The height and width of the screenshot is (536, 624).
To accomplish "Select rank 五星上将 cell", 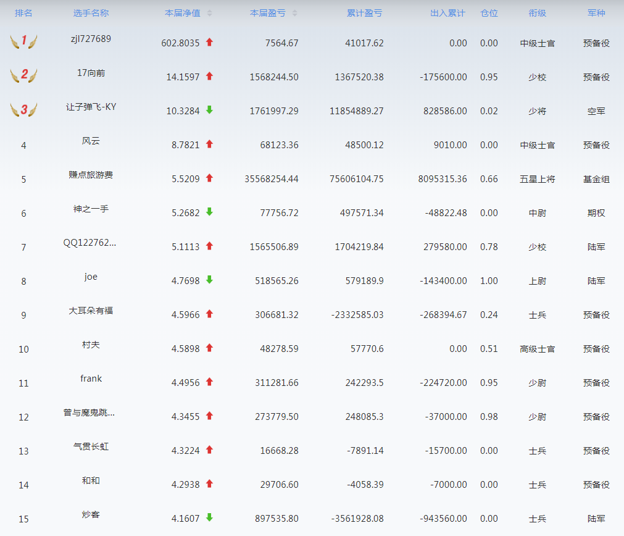I will (537, 179).
